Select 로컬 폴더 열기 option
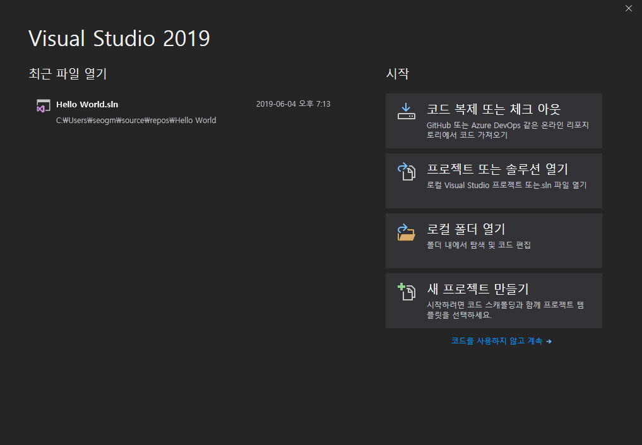The height and width of the screenshot is (445, 642). pos(494,240)
